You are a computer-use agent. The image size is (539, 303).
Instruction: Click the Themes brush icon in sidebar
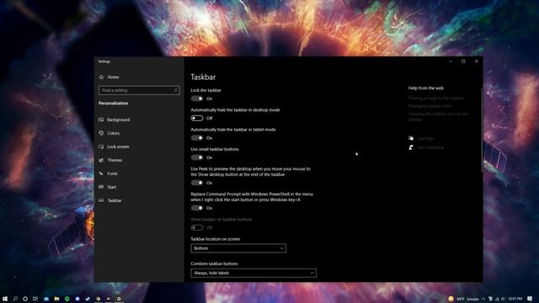click(101, 160)
